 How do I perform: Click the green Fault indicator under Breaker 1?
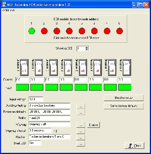(x=22, y=87)
